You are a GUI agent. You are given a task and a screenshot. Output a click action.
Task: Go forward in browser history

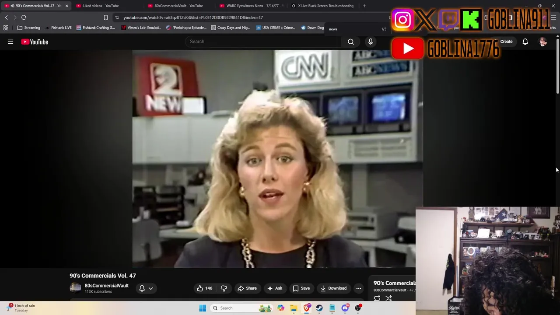tap(15, 17)
